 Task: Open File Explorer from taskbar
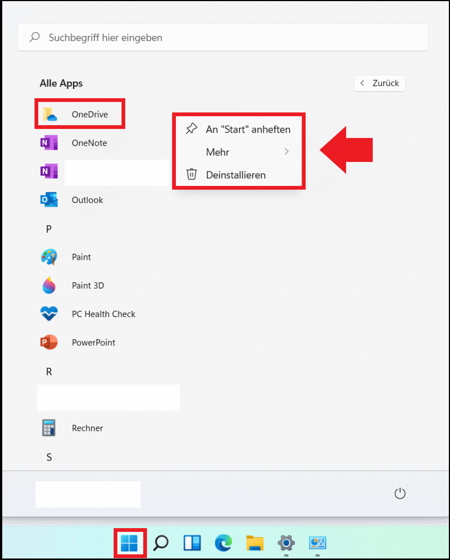point(255,543)
